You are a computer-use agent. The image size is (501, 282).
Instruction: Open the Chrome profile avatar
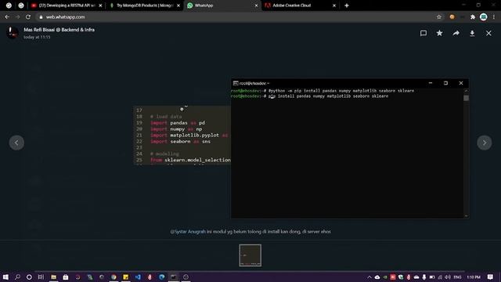pos(484,17)
